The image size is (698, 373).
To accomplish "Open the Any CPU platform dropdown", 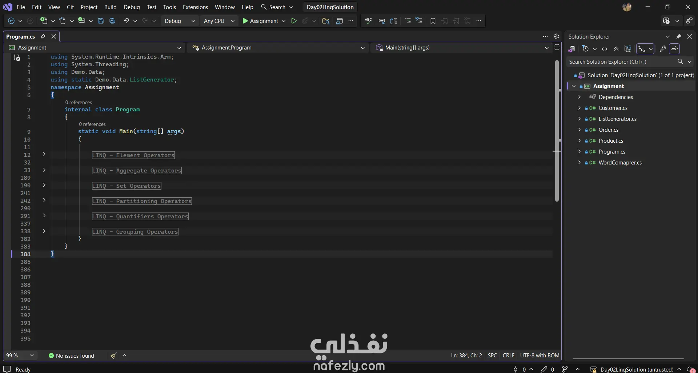I will tap(219, 21).
